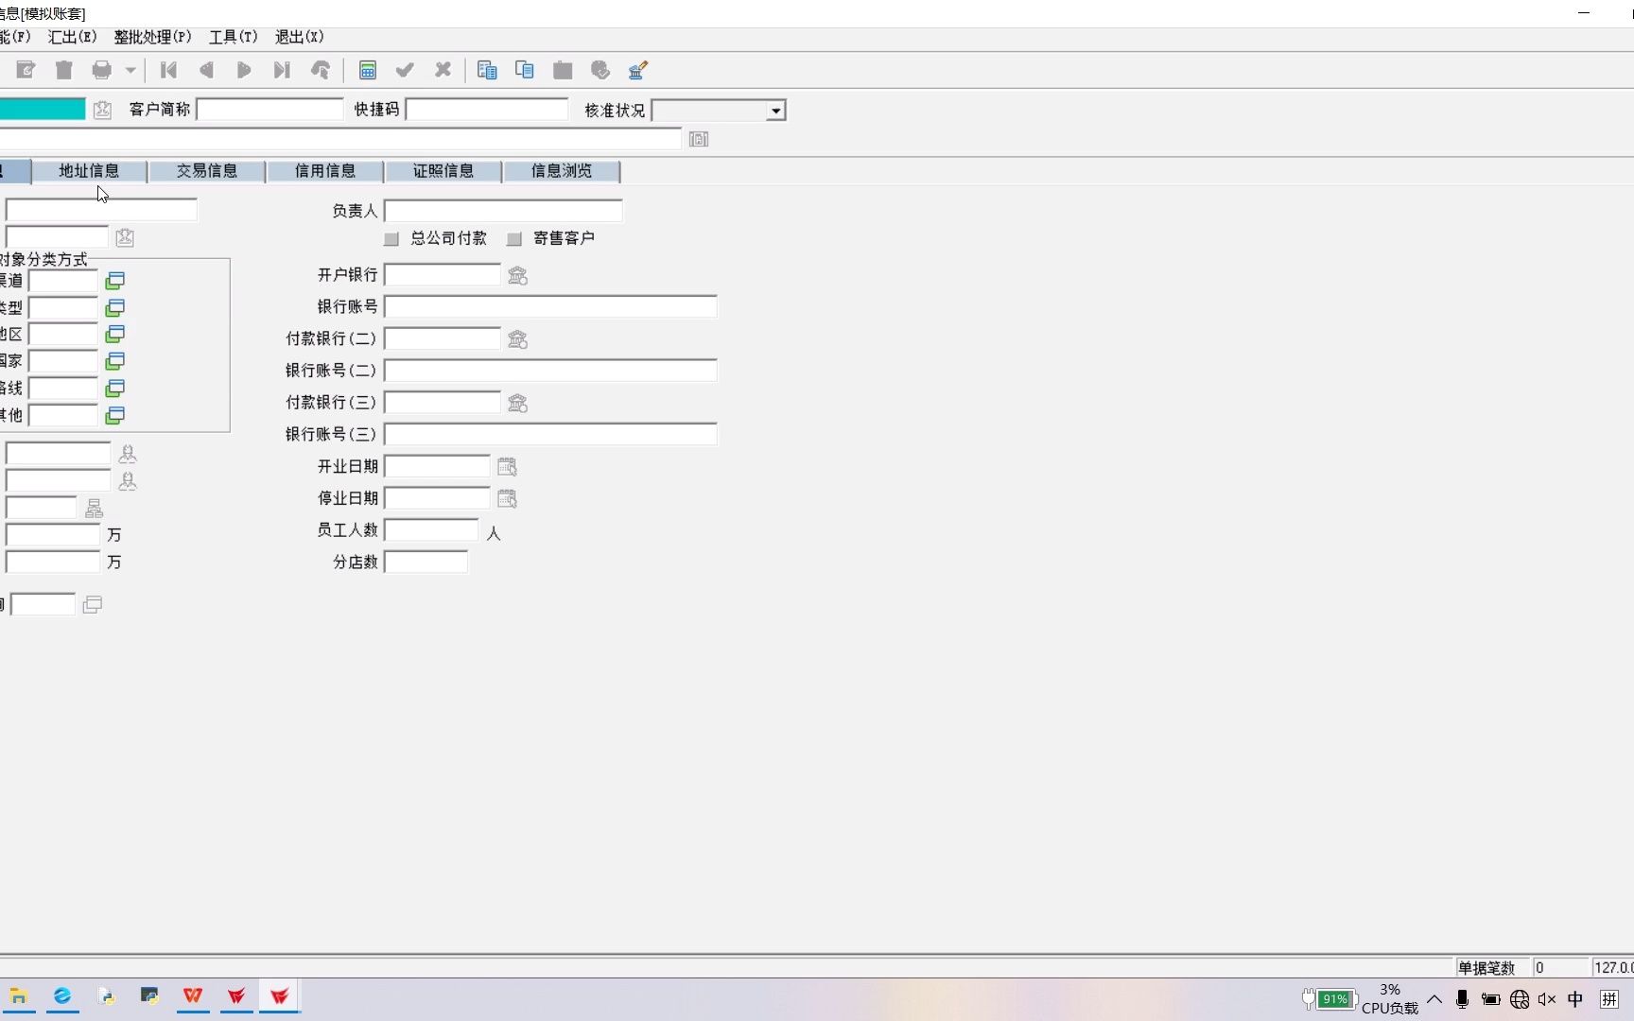
Task: Click the confirm checkmark toolbar icon
Action: coord(405,70)
